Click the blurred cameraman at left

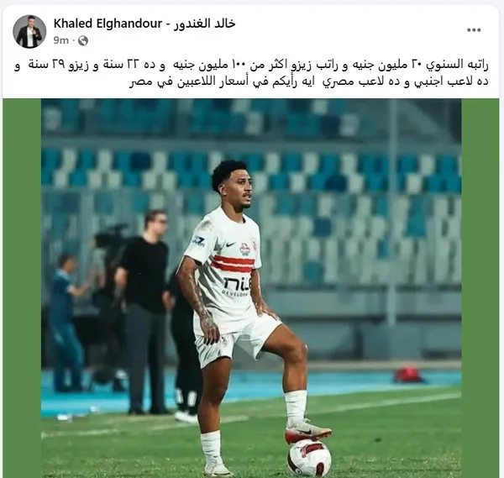coord(66,323)
